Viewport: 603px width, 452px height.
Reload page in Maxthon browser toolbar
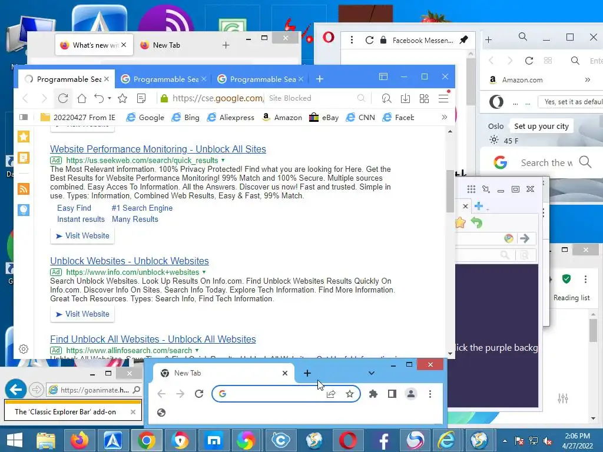pyautogui.click(x=63, y=98)
